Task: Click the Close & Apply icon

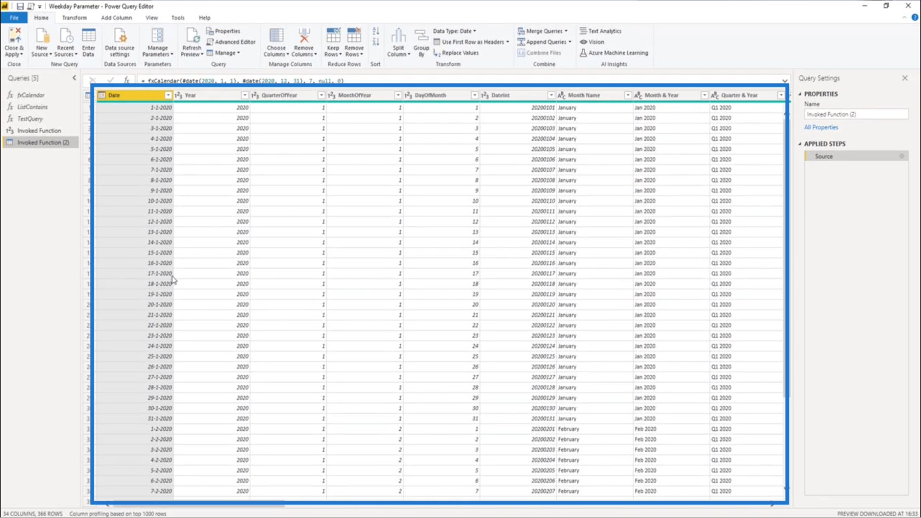Action: click(x=14, y=35)
